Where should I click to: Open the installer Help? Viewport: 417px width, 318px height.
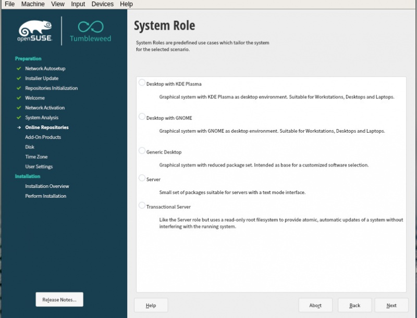pos(151,306)
